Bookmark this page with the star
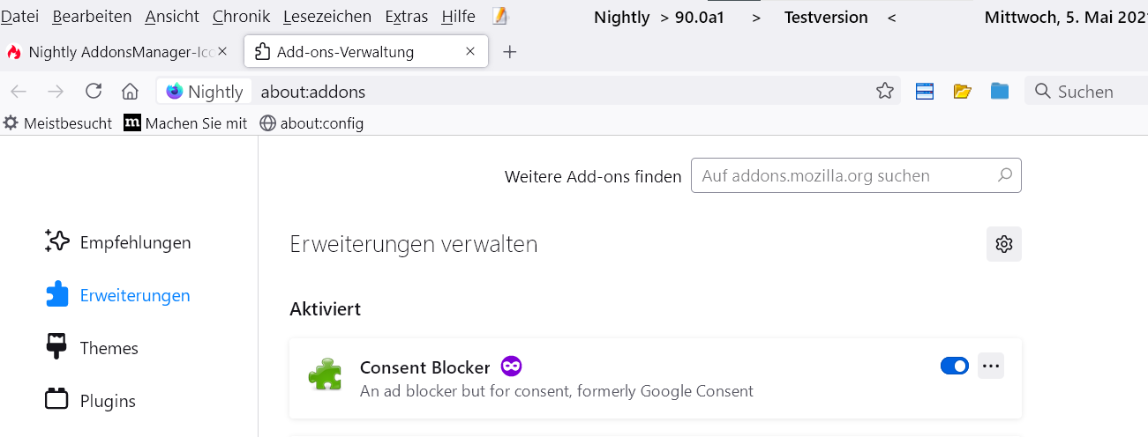Image resolution: width=1148 pixels, height=437 pixels. (x=885, y=92)
